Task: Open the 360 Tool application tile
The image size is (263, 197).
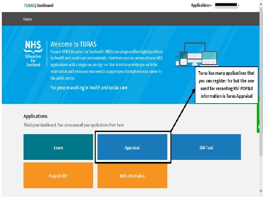Action: pyautogui.click(x=206, y=147)
